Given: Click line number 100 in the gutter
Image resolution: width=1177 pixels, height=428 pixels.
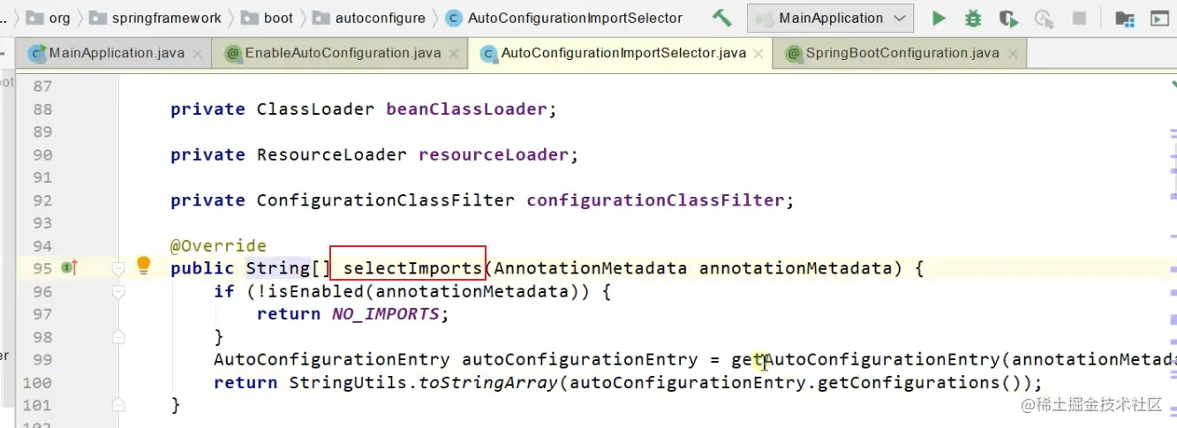Looking at the screenshot, I should point(37,383).
